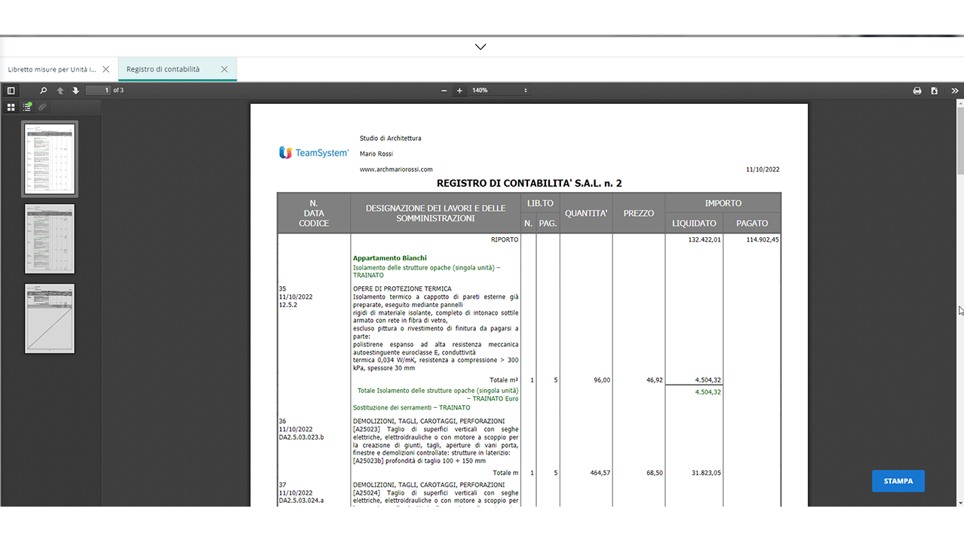
Task: Click the TeamSystem logo in document
Action: tap(314, 153)
